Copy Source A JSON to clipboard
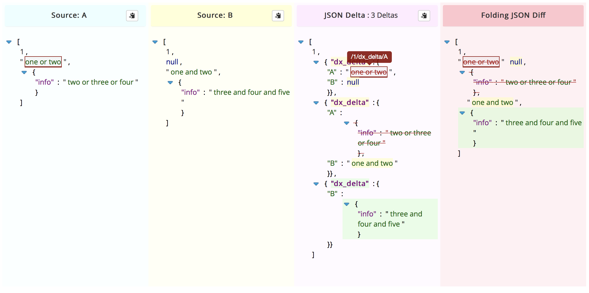Image resolution: width=589 pixels, height=293 pixels. 132,15
